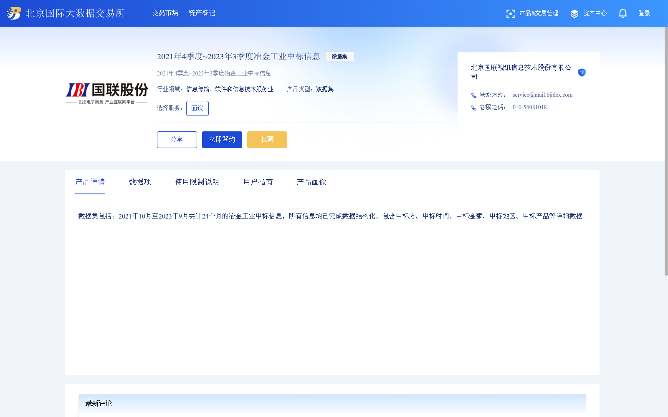Image resolution: width=668 pixels, height=417 pixels.
Task: Click the 数据集 tag next to title
Action: [340, 57]
